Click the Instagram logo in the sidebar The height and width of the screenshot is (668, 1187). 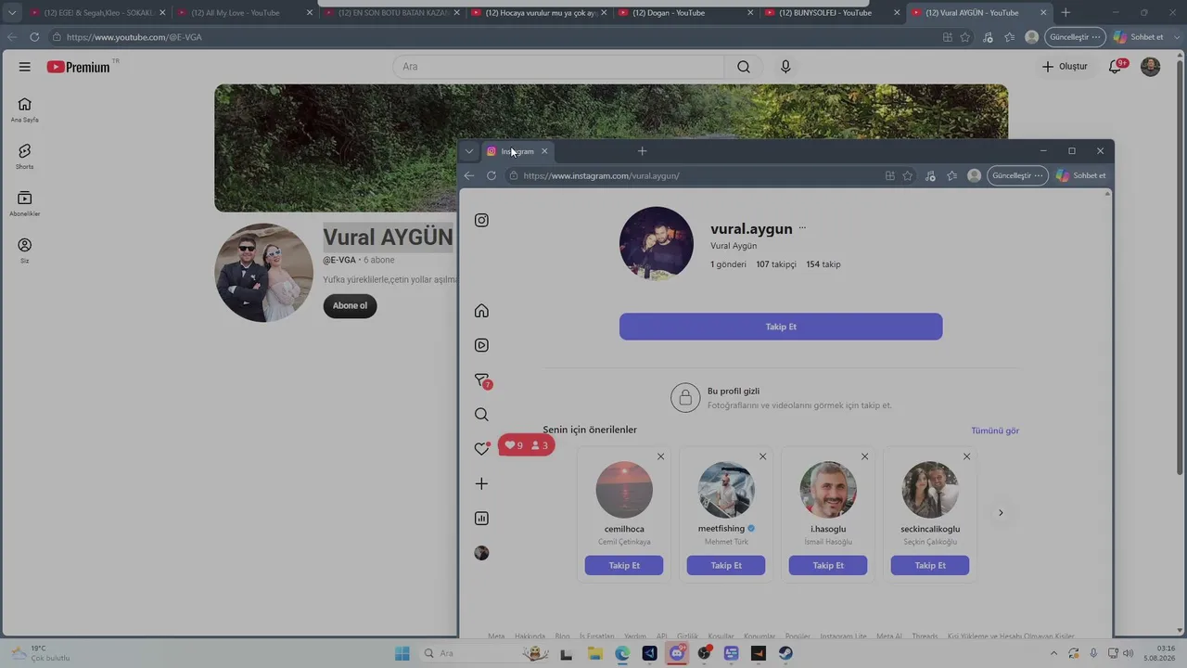pos(481,220)
